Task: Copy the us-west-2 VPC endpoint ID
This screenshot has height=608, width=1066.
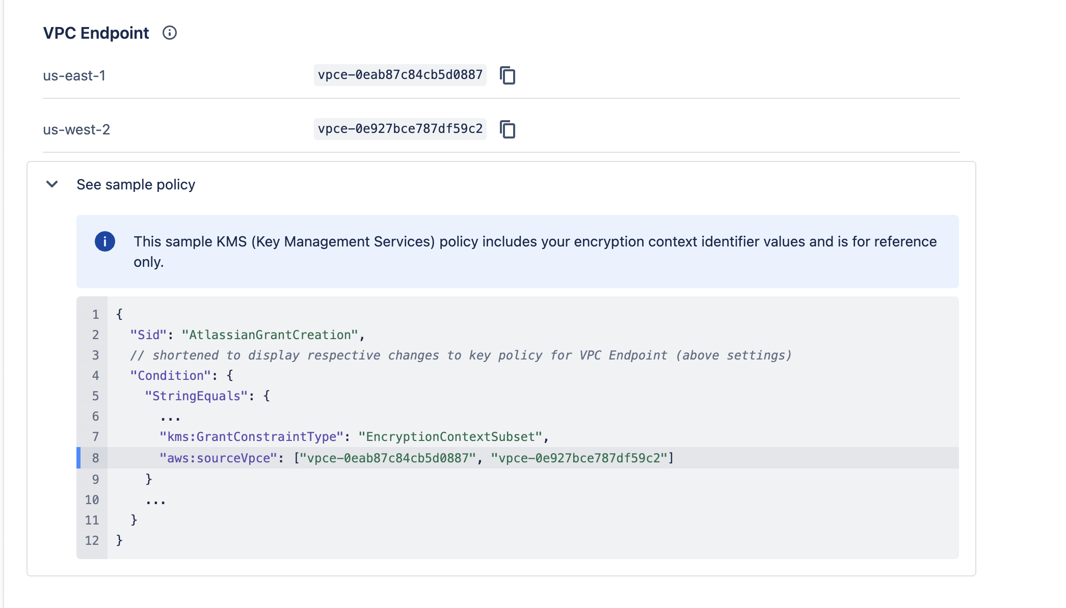Action: tap(508, 129)
